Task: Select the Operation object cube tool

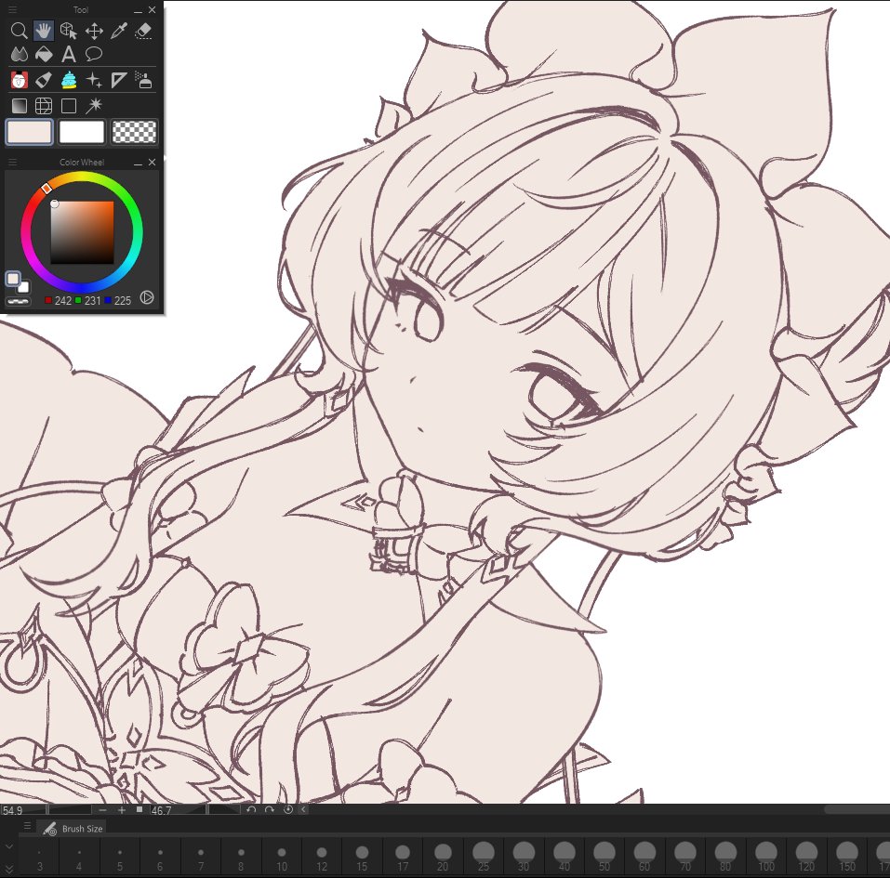Action: (x=69, y=31)
